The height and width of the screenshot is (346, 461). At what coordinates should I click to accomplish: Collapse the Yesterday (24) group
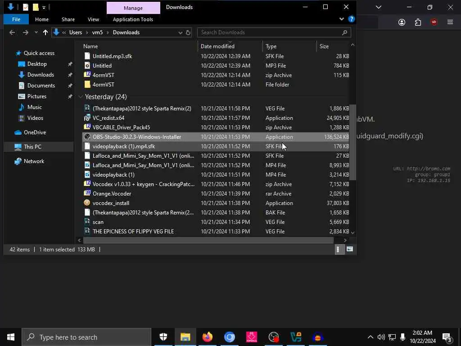click(x=81, y=97)
